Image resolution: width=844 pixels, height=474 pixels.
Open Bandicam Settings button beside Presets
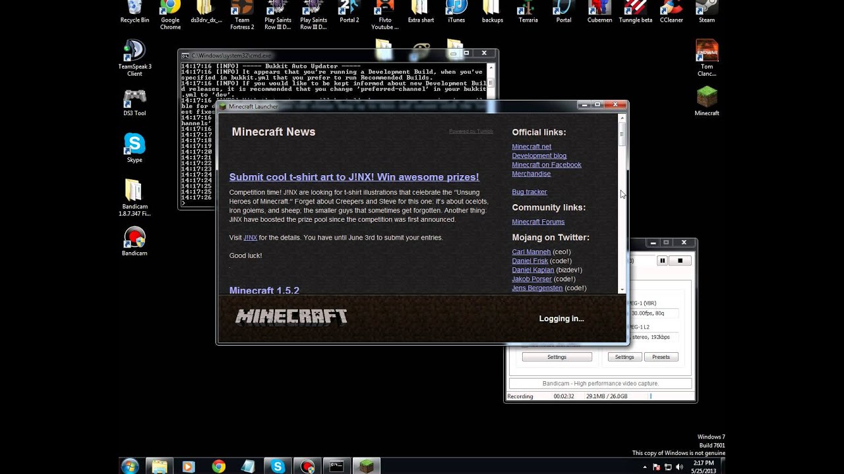pyautogui.click(x=624, y=357)
